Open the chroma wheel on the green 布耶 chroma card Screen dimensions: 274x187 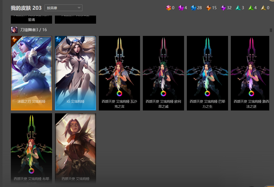pos(31,171)
